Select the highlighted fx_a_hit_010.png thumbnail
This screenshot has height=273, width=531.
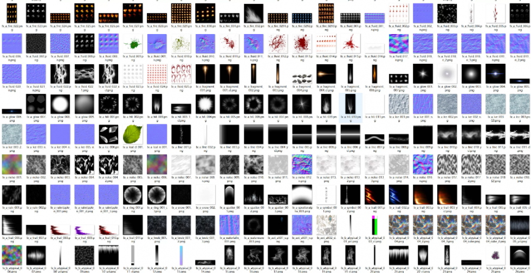tap(351, 104)
